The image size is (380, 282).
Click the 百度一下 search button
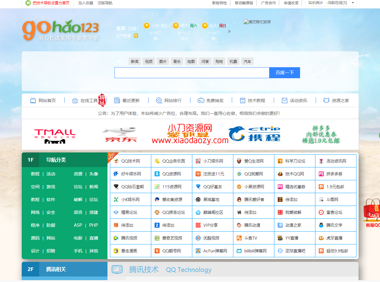285,73
